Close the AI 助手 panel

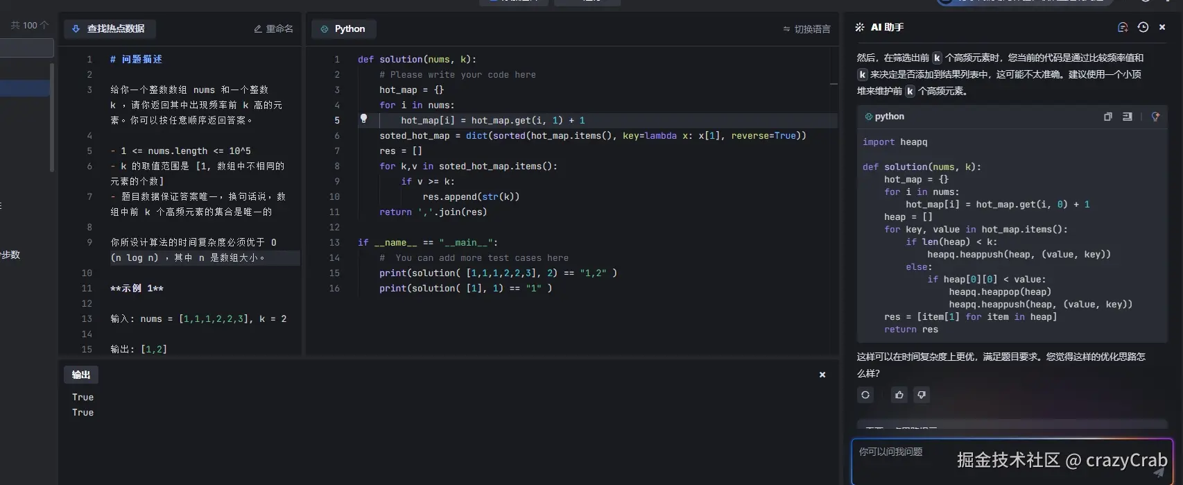[1162, 27]
